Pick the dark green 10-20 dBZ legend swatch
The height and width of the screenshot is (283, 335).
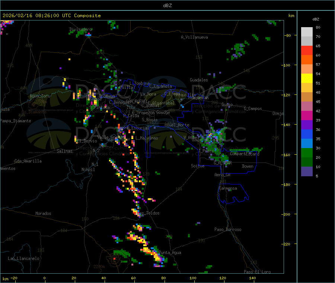point(307,162)
